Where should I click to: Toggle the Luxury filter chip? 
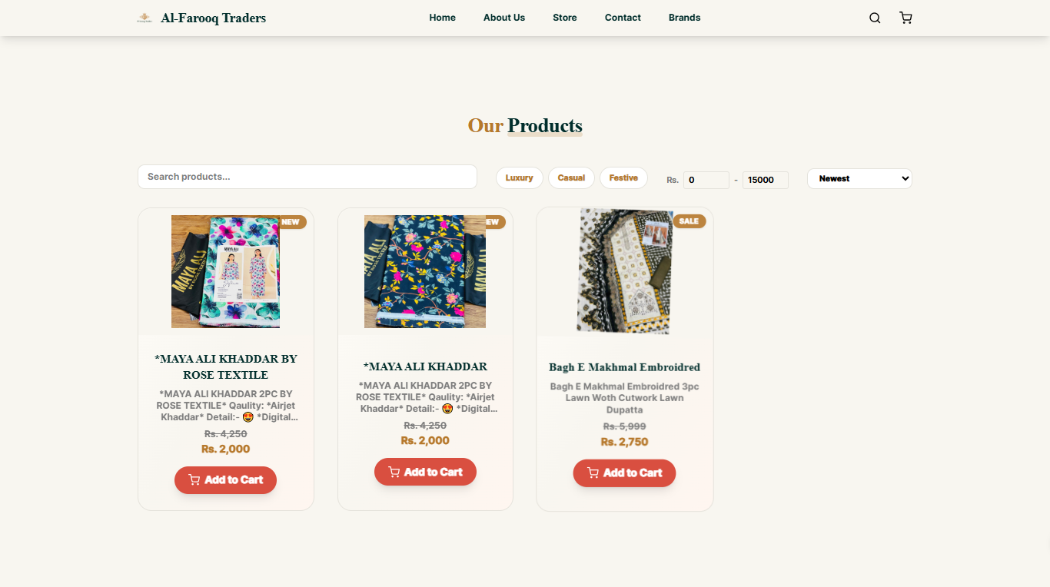point(519,177)
